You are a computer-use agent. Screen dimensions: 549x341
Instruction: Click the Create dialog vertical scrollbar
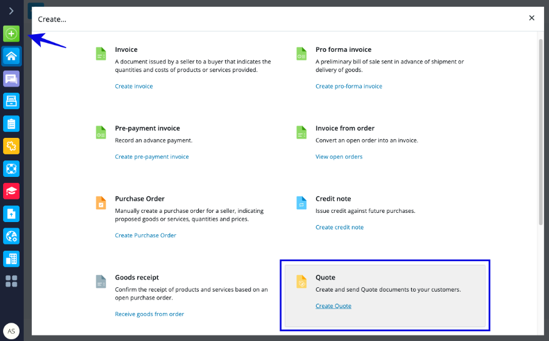540,132
